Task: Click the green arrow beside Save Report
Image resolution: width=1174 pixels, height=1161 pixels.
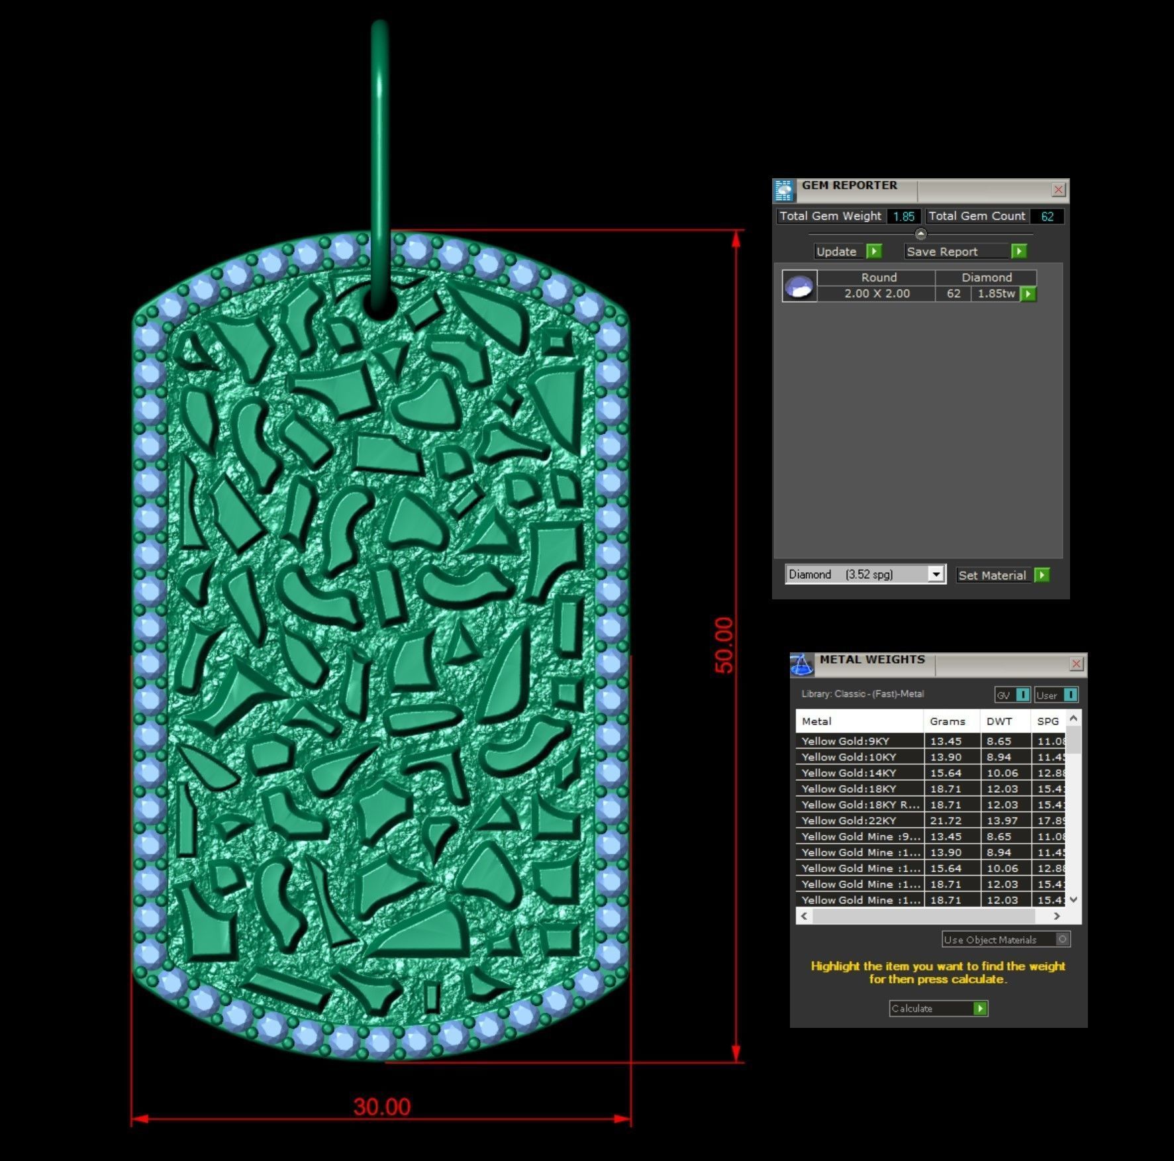Action: point(1019,252)
